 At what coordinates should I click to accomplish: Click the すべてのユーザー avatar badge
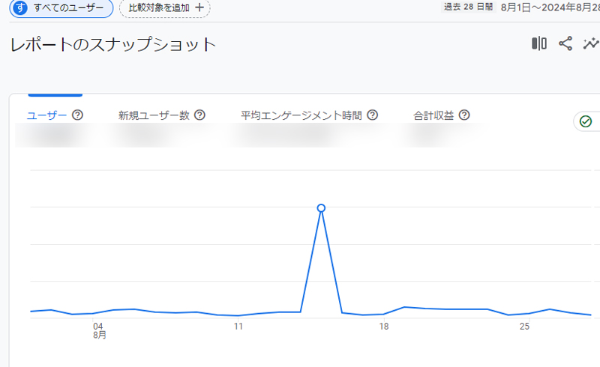21,7
